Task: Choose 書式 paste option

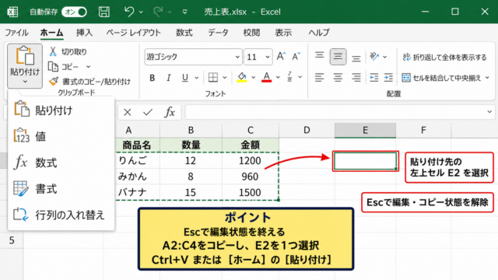Action: tap(61, 189)
